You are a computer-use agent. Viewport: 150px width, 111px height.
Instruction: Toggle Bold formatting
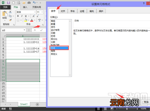pyautogui.click(x=18, y=16)
